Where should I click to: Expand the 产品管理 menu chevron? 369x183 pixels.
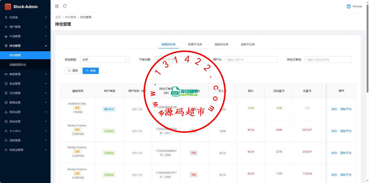tap(46, 36)
